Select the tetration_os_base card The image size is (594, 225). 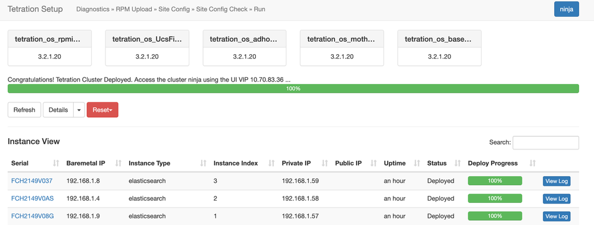pos(439,48)
